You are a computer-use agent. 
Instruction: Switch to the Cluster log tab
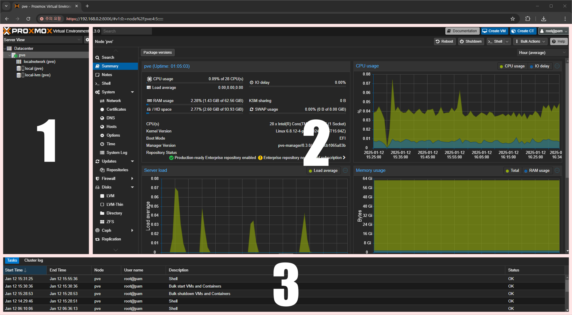point(34,260)
